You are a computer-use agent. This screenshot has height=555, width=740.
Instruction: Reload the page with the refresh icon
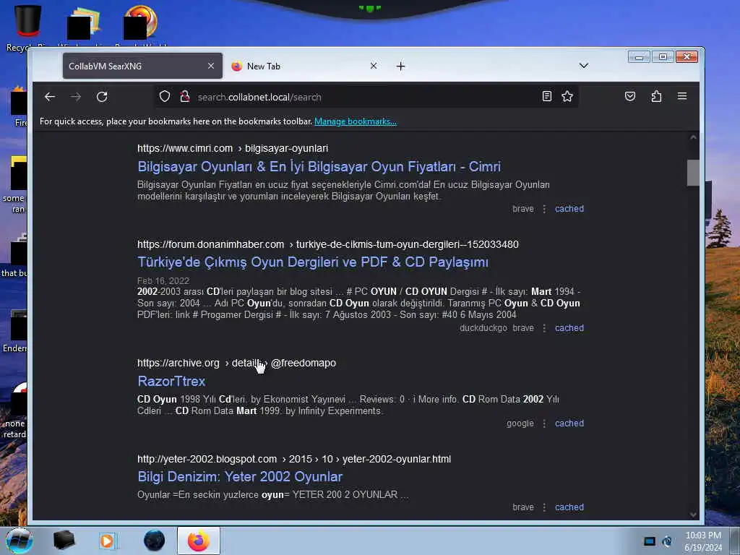point(102,97)
